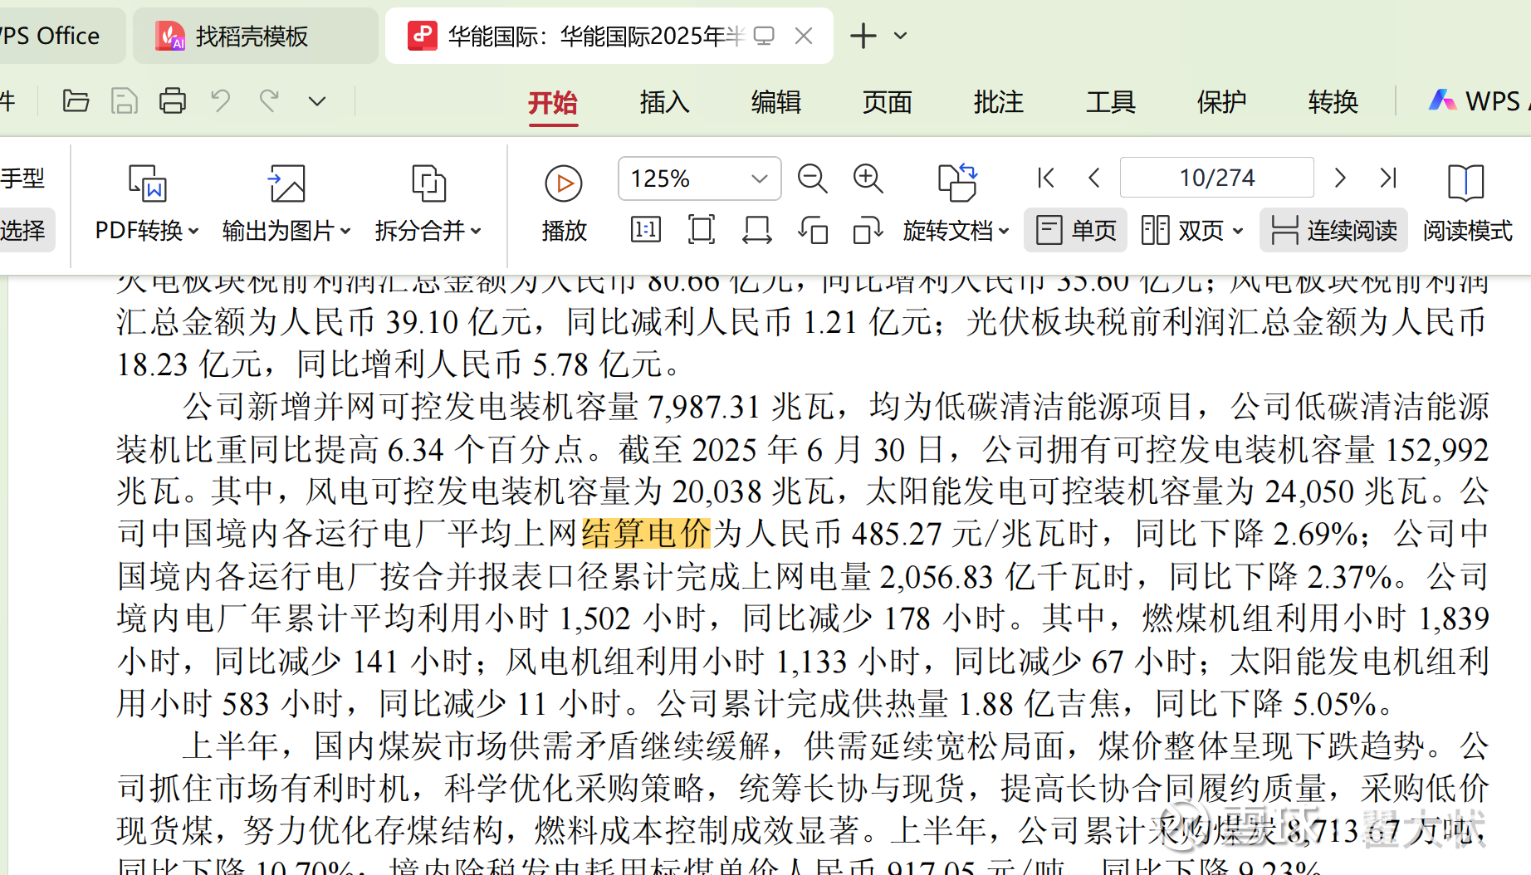Viewport: 1531px width, 875px height.
Task: Close the 华能国际 document tab
Action: [x=803, y=36]
